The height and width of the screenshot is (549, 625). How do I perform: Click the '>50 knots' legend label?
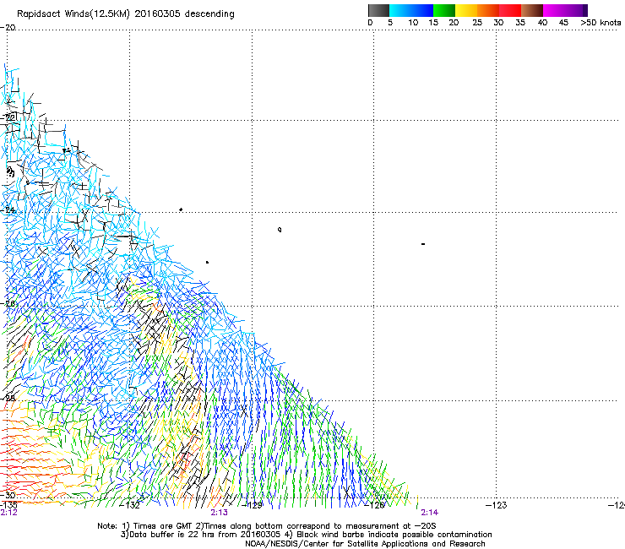pyautogui.click(x=601, y=23)
